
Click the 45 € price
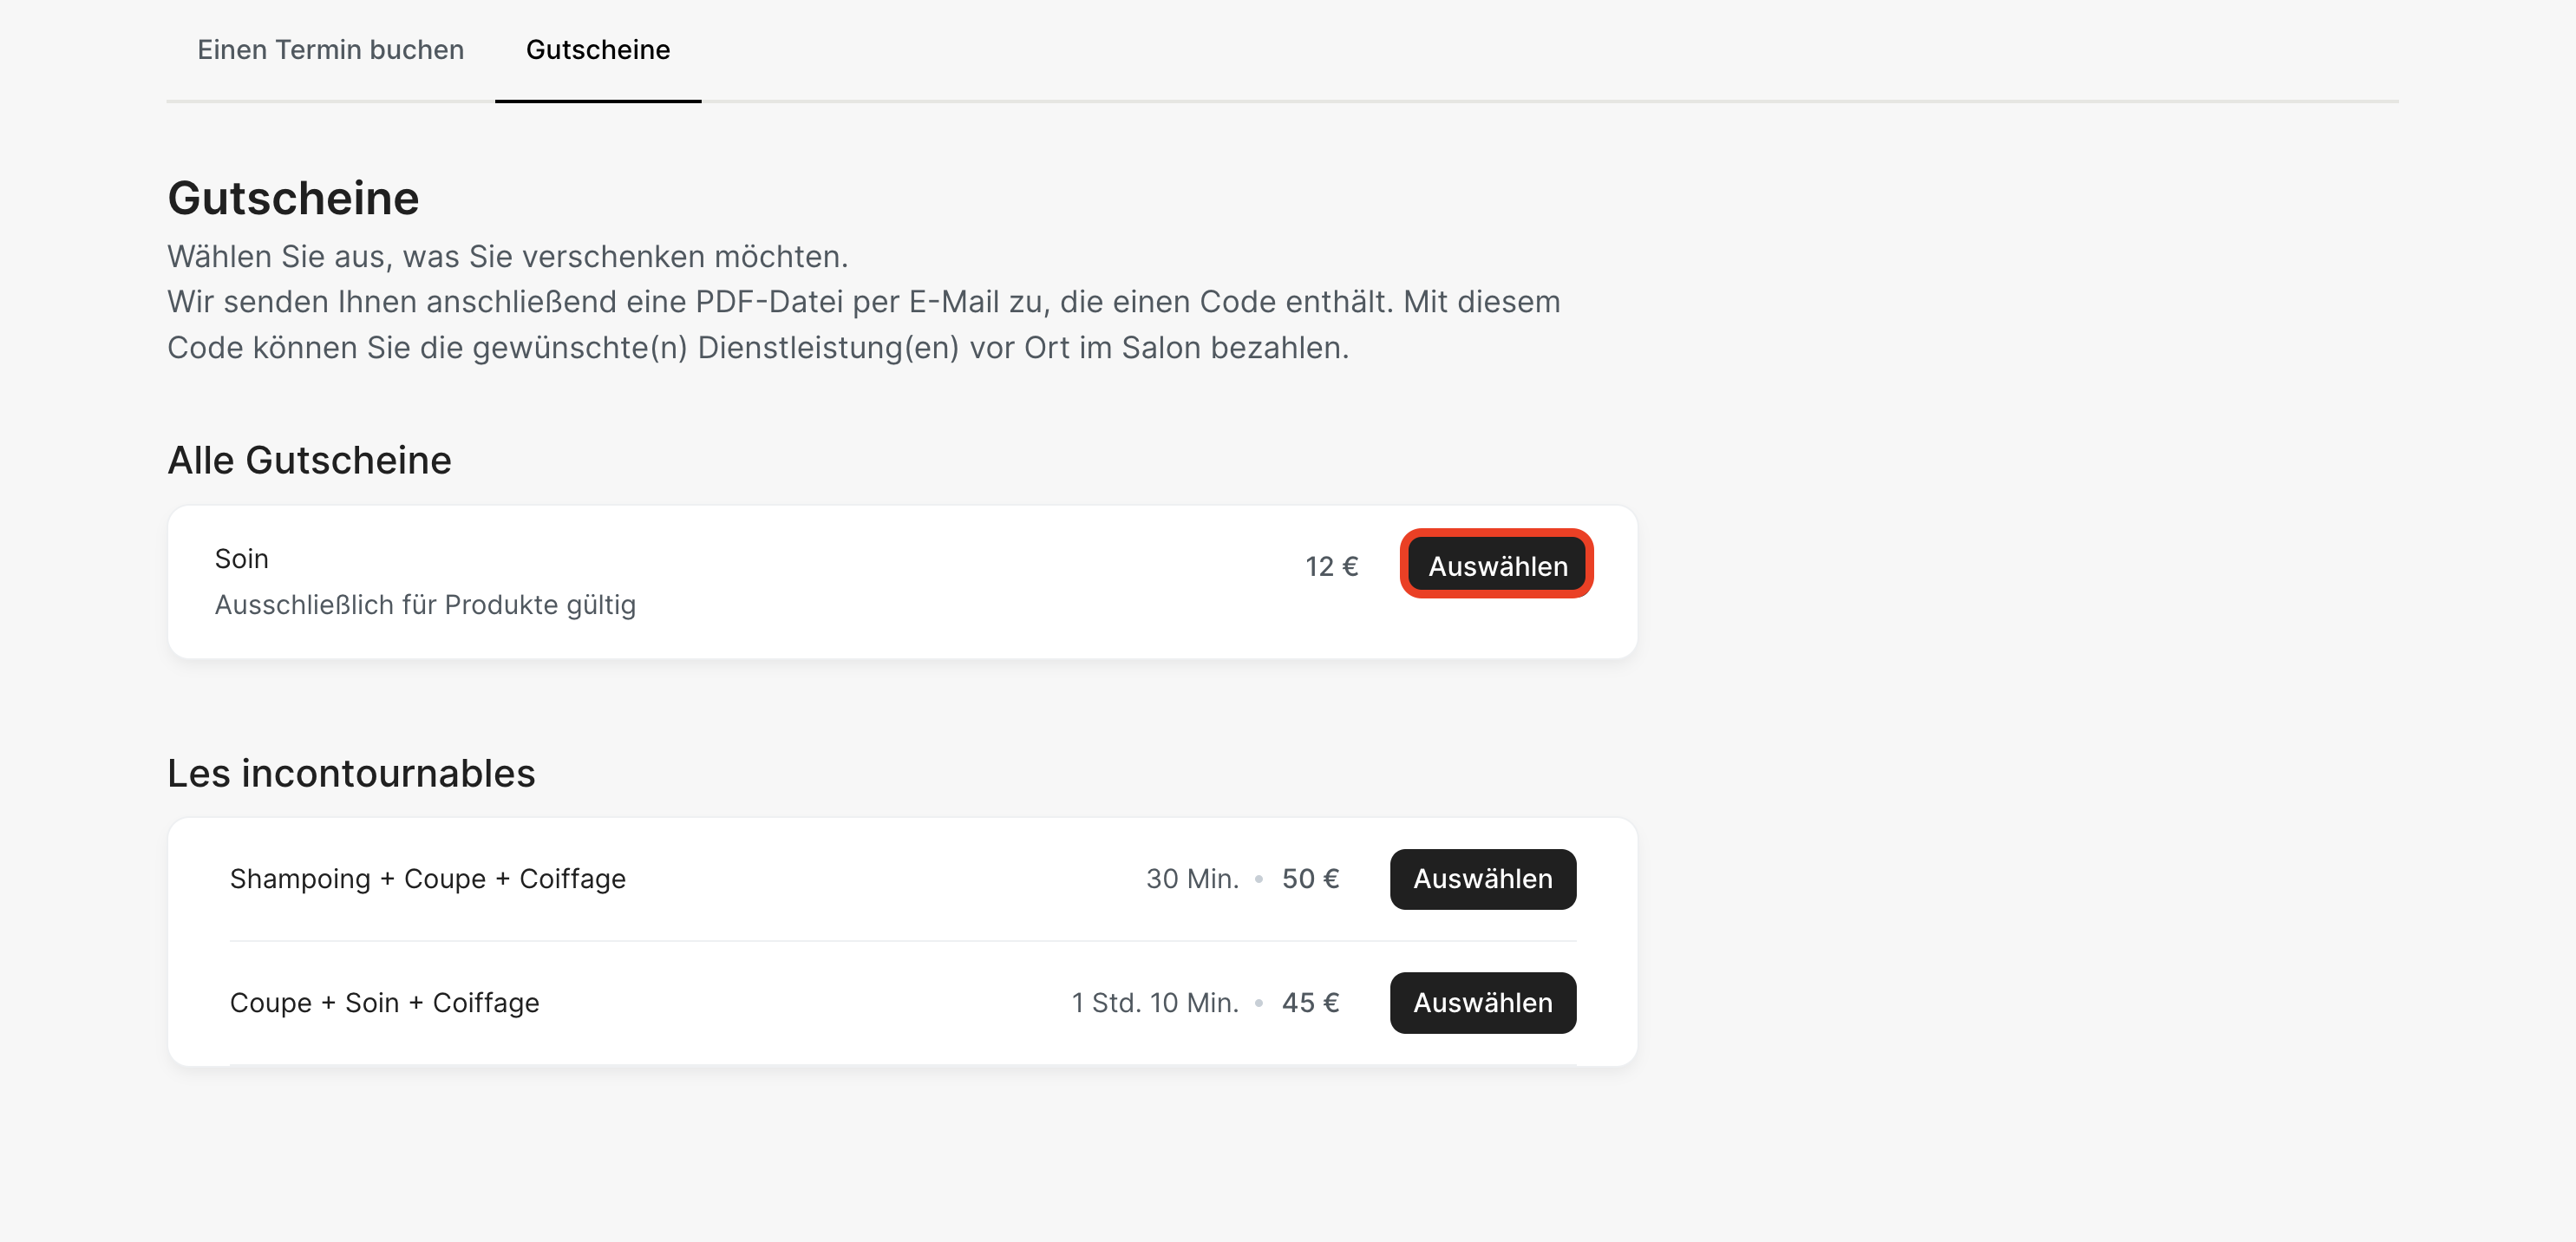[1310, 1002]
